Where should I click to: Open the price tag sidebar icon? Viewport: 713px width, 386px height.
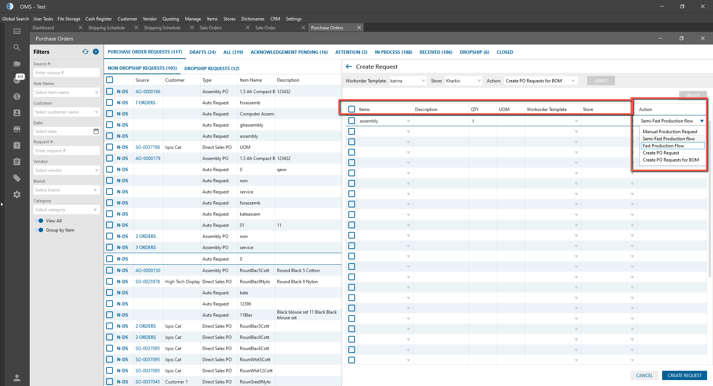click(17, 178)
